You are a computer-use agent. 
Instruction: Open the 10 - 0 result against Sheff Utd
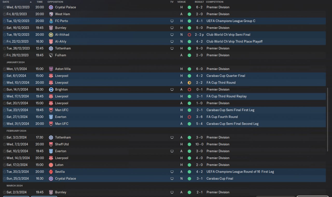tap(199, 144)
